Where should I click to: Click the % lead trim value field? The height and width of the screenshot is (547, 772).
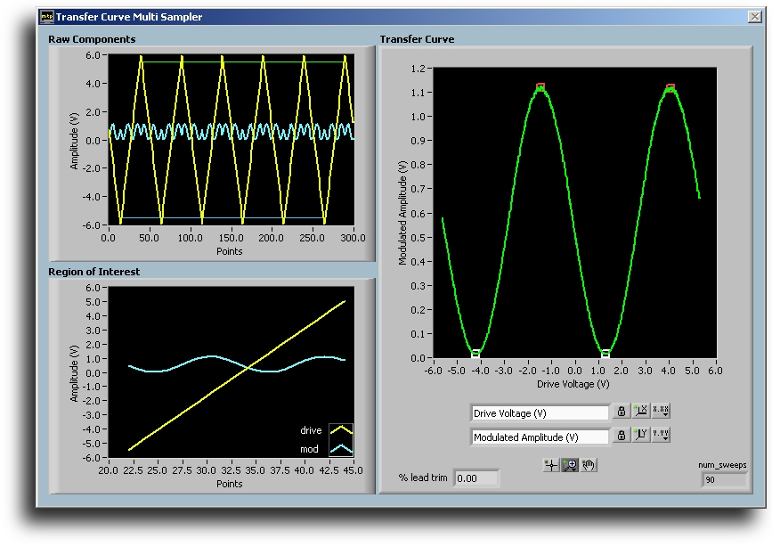pyautogui.click(x=475, y=479)
